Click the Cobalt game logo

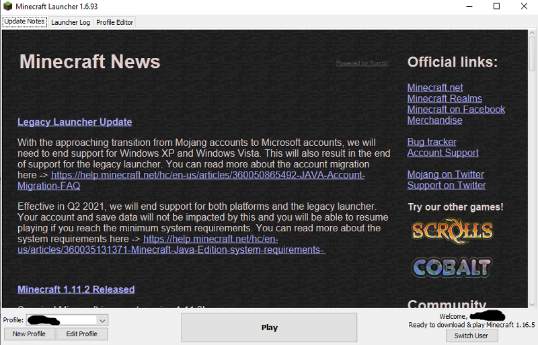[451, 267]
